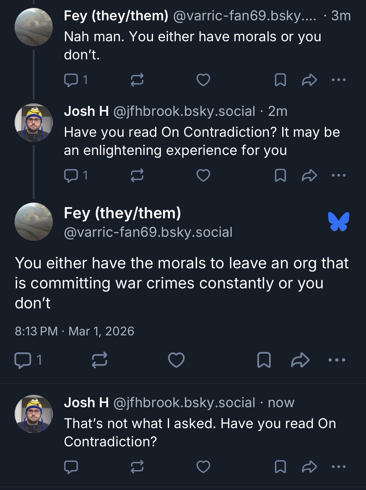Open more options on main post
This screenshot has height=490, width=366.
[x=337, y=360]
